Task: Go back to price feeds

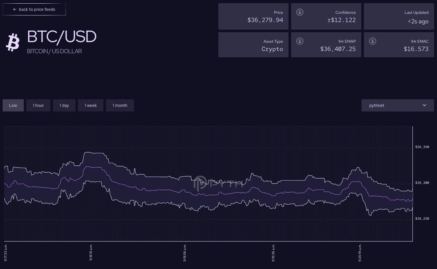Action: (x=34, y=10)
